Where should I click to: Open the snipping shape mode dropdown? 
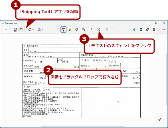(31, 30)
